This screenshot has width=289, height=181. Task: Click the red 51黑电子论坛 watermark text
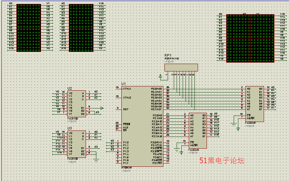point(222,161)
